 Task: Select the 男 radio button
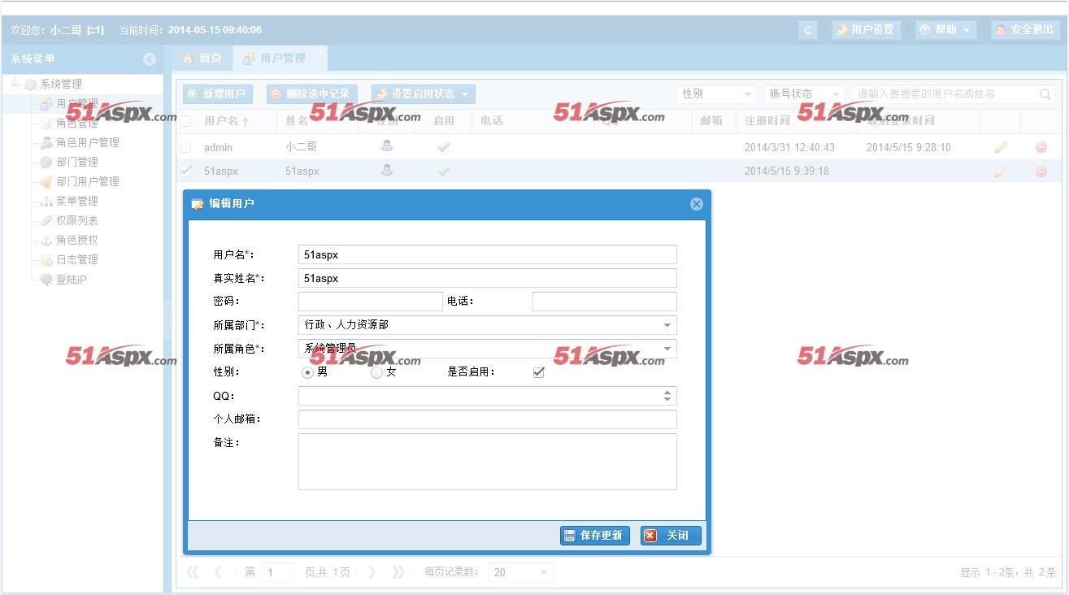pyautogui.click(x=307, y=372)
